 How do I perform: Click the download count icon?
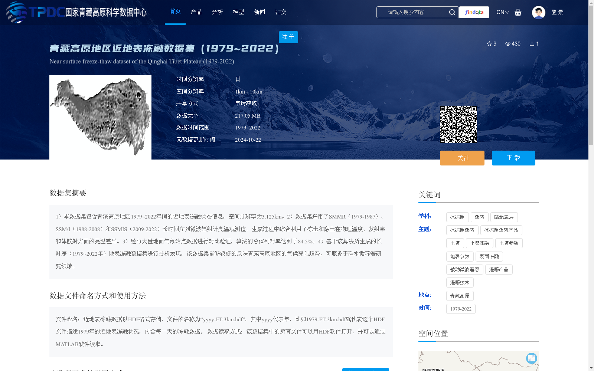click(532, 44)
